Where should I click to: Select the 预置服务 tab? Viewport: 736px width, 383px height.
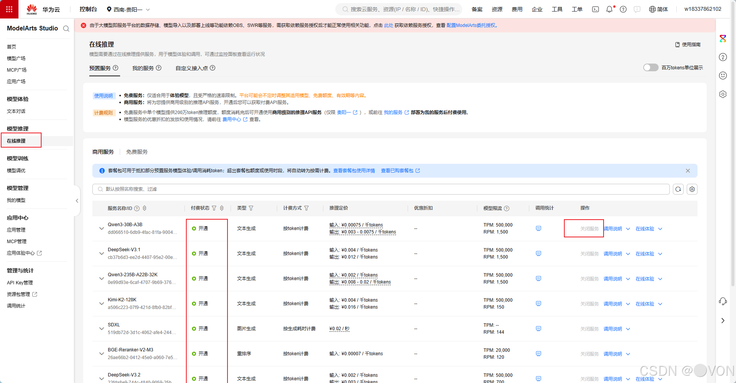tap(100, 68)
